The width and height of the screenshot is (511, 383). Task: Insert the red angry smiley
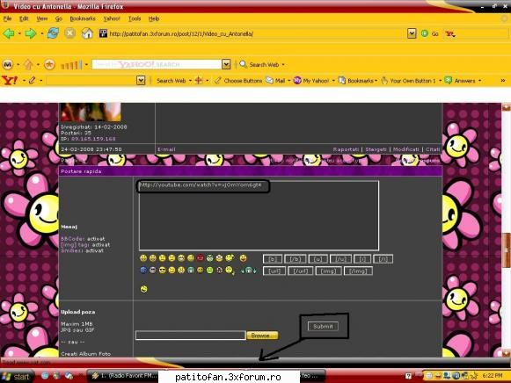click(201, 258)
